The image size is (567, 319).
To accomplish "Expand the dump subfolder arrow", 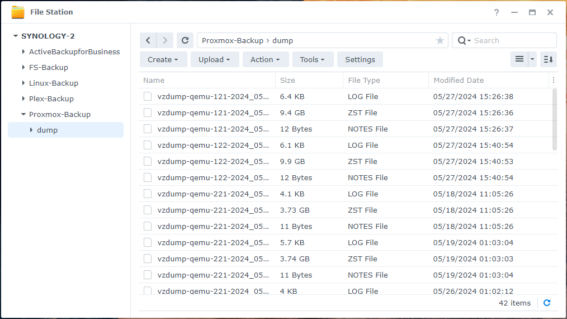I will tap(31, 130).
